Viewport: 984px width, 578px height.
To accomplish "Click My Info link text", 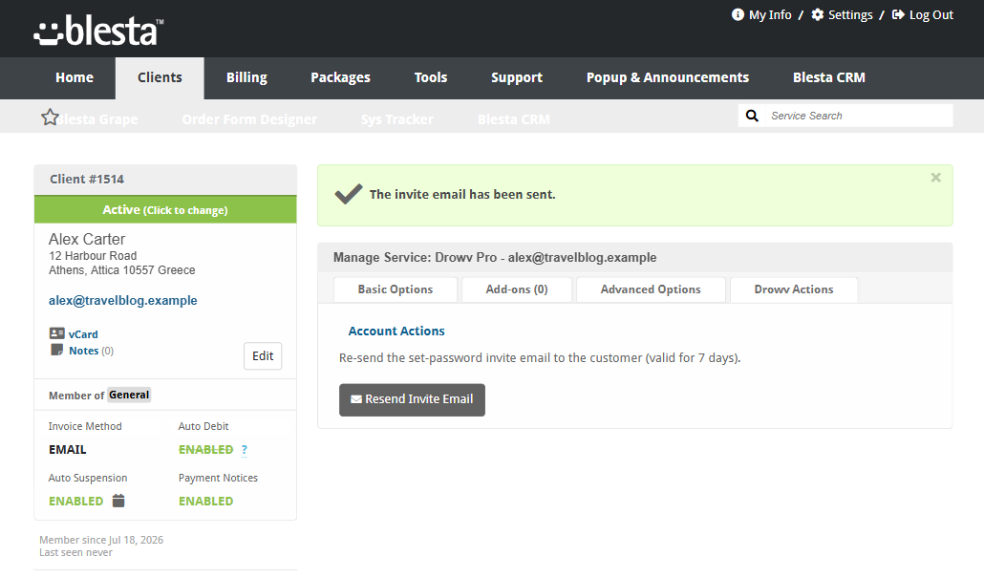I will coord(770,15).
